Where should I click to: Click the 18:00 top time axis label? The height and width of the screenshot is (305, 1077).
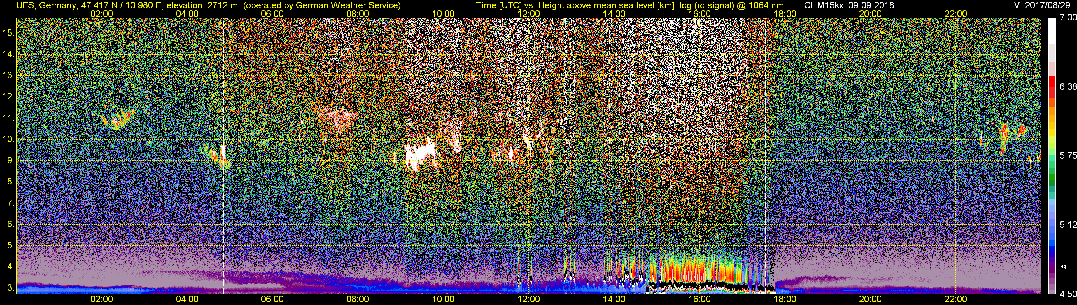(785, 14)
